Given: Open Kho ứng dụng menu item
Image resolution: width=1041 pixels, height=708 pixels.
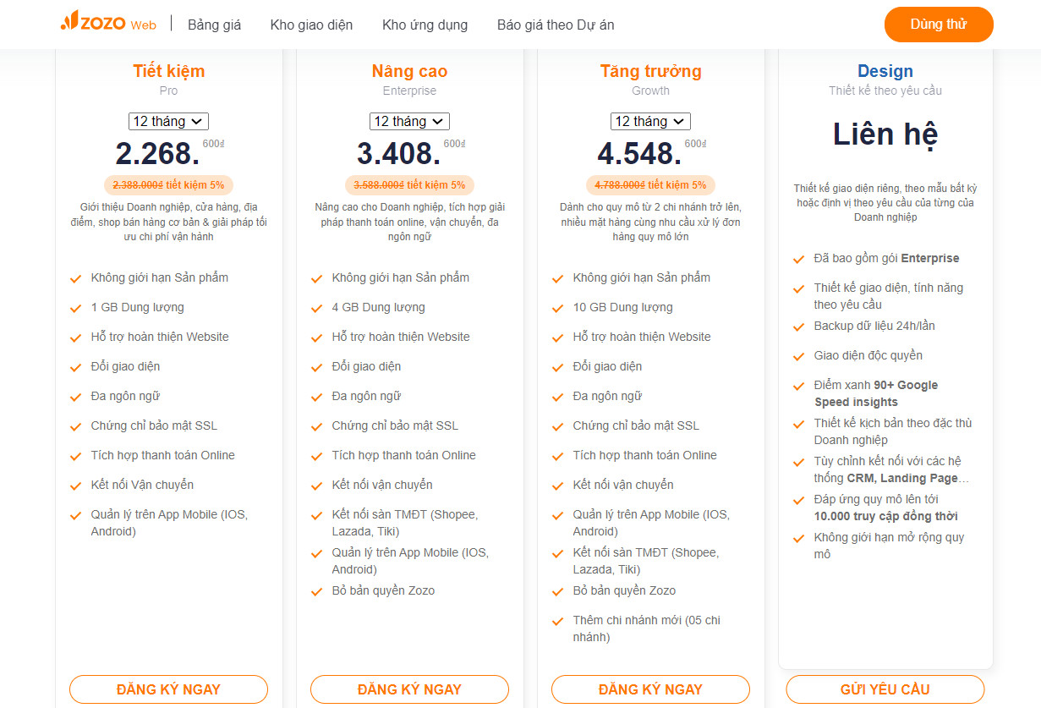Looking at the screenshot, I should coord(425,25).
